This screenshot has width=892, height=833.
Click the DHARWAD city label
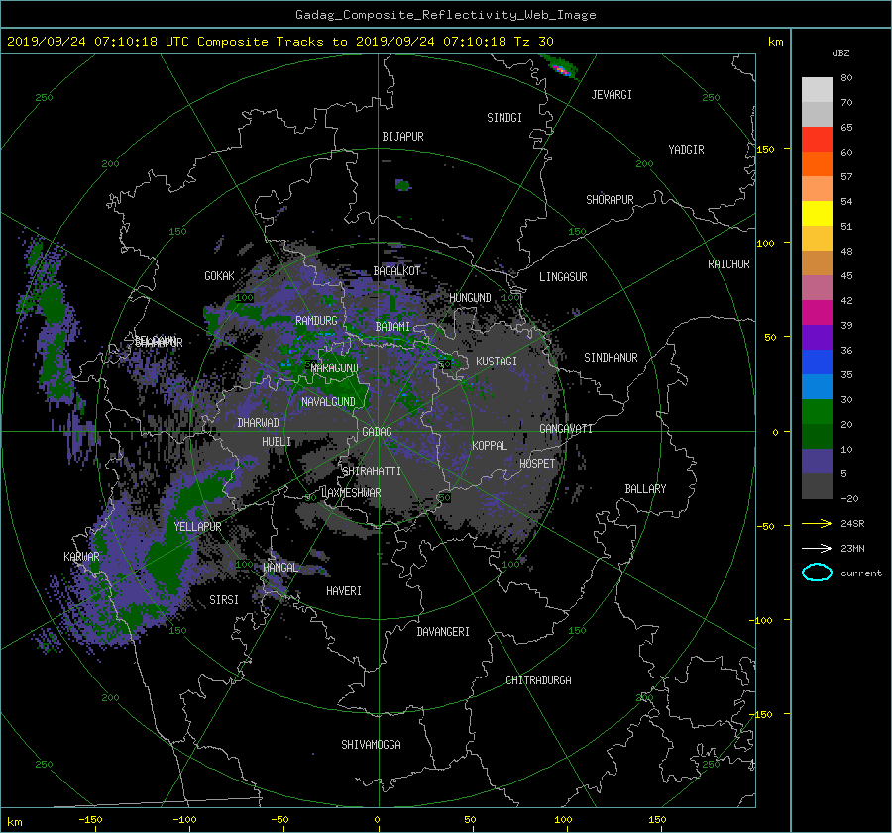[259, 423]
